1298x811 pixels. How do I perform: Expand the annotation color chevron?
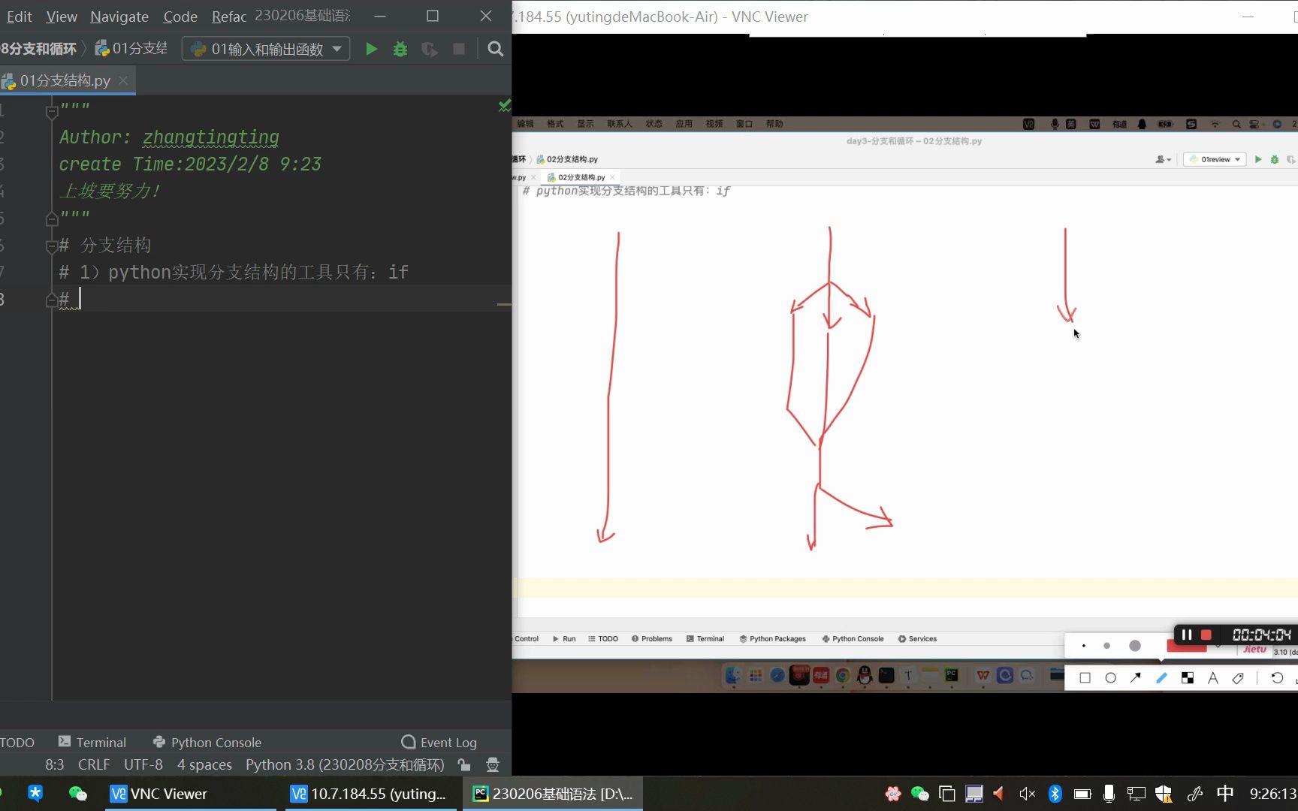tap(1218, 646)
